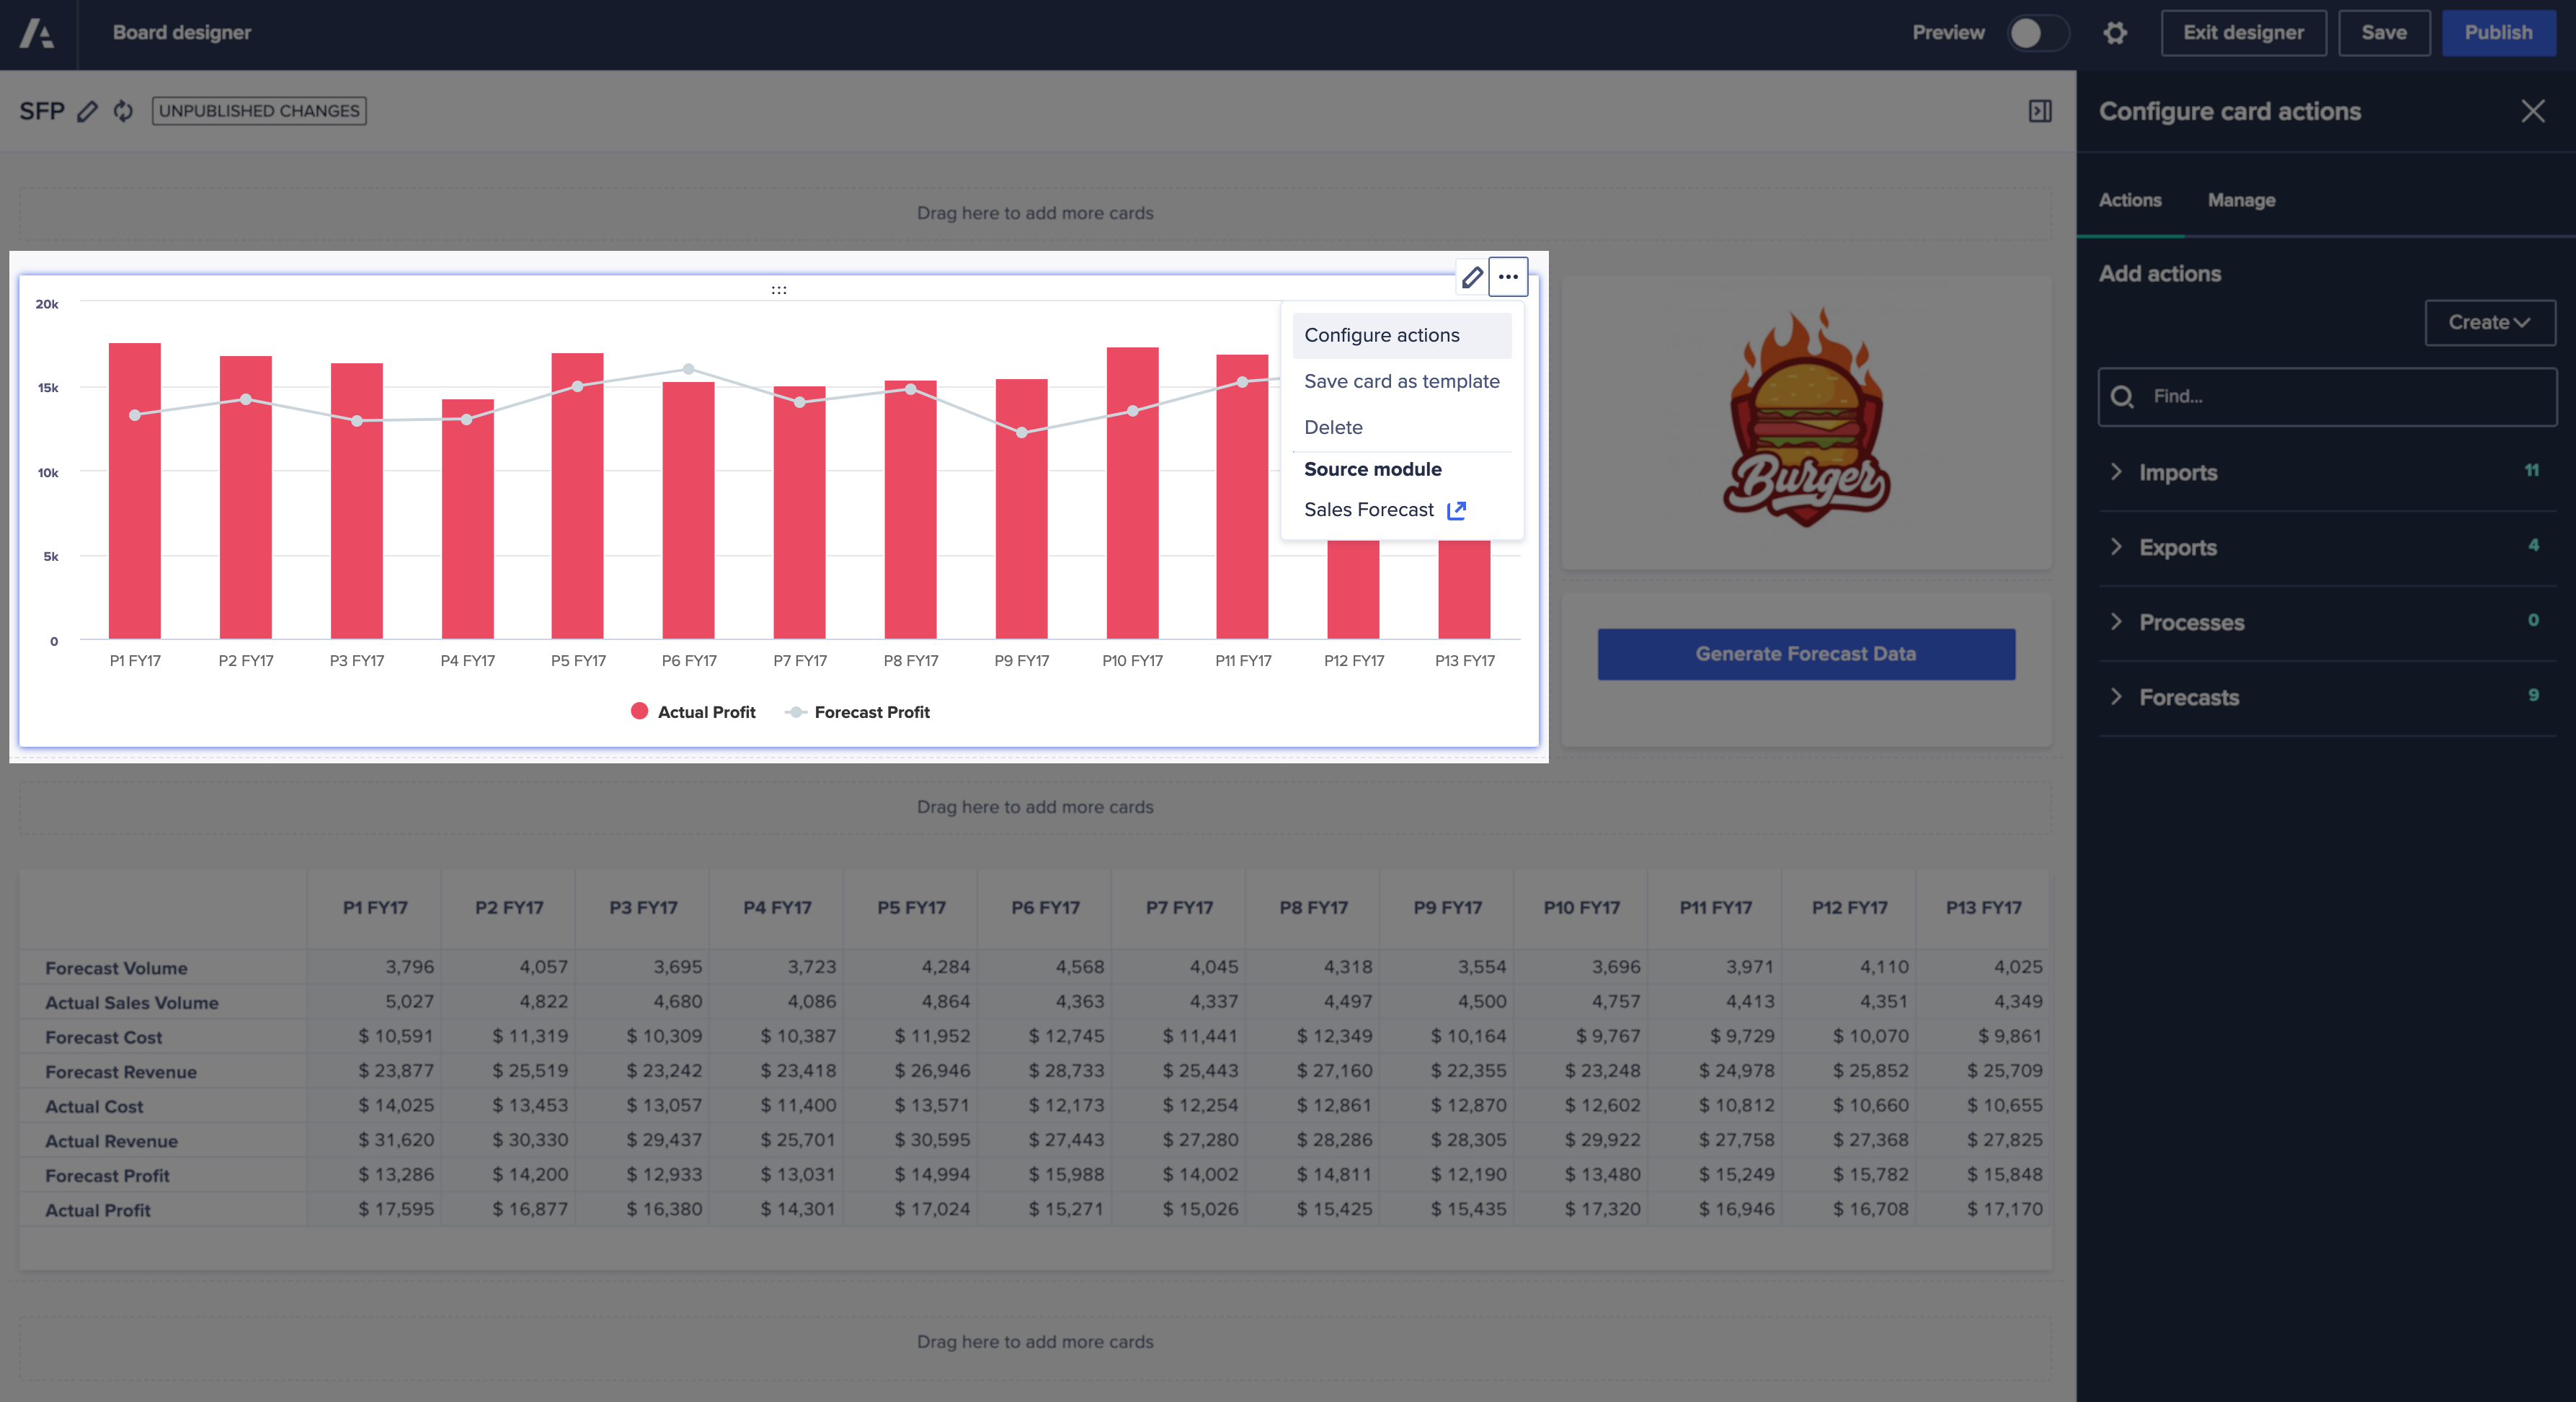This screenshot has height=1402, width=2576.
Task: Click the sync/refresh icon next to SFP
Action: pos(124,110)
